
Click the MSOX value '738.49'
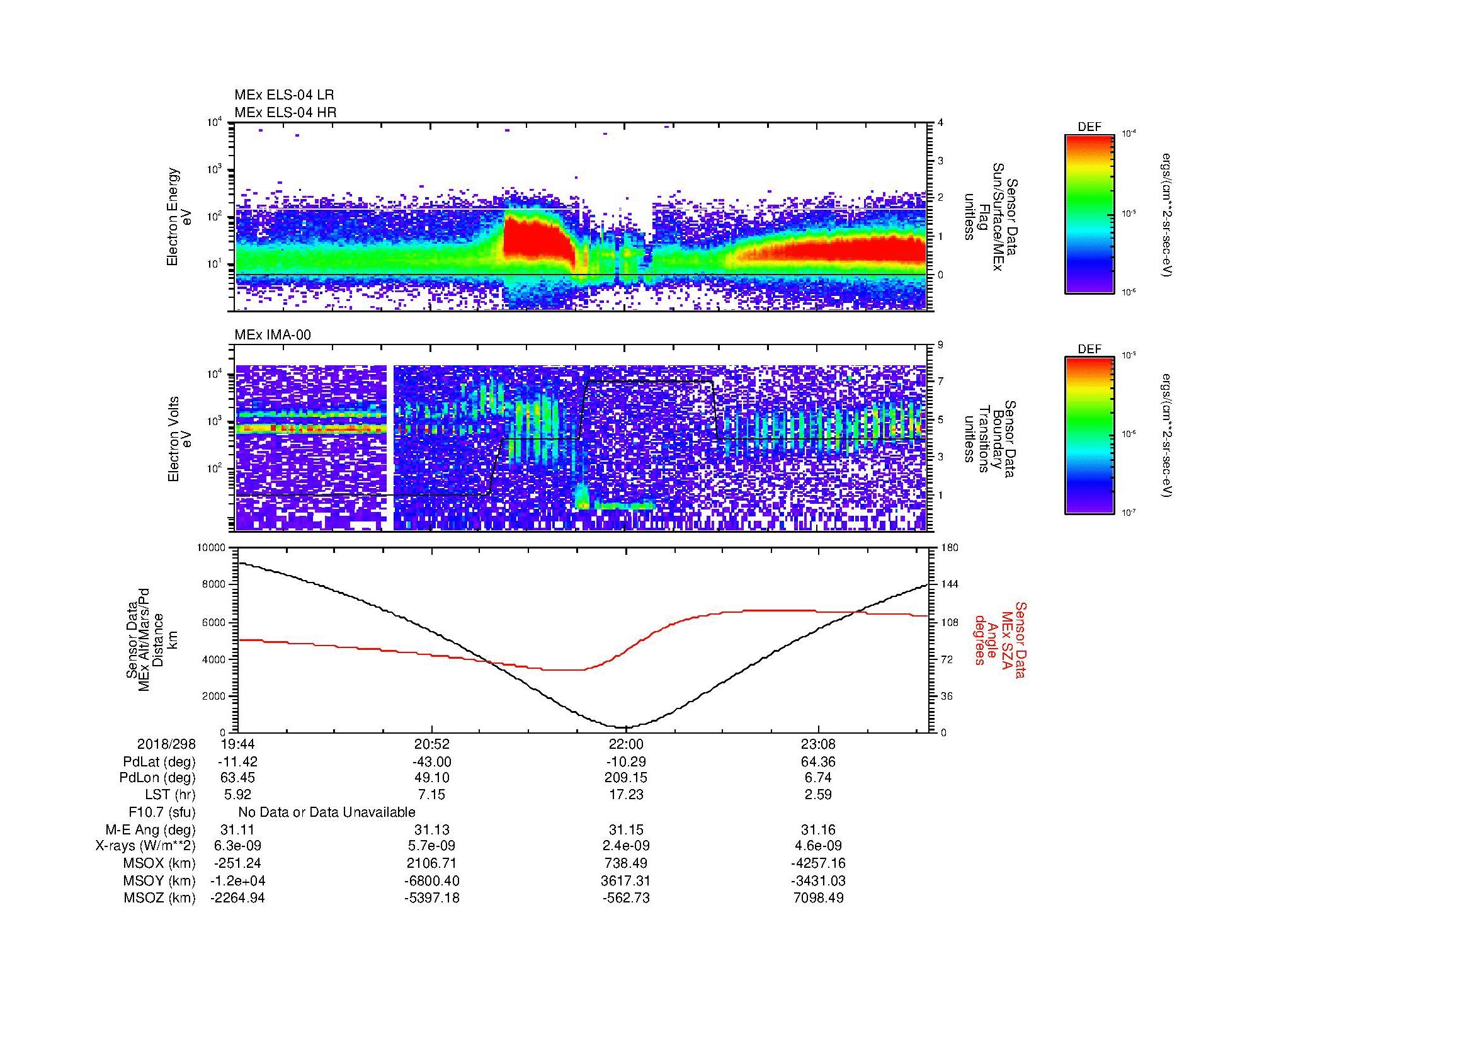point(625,863)
